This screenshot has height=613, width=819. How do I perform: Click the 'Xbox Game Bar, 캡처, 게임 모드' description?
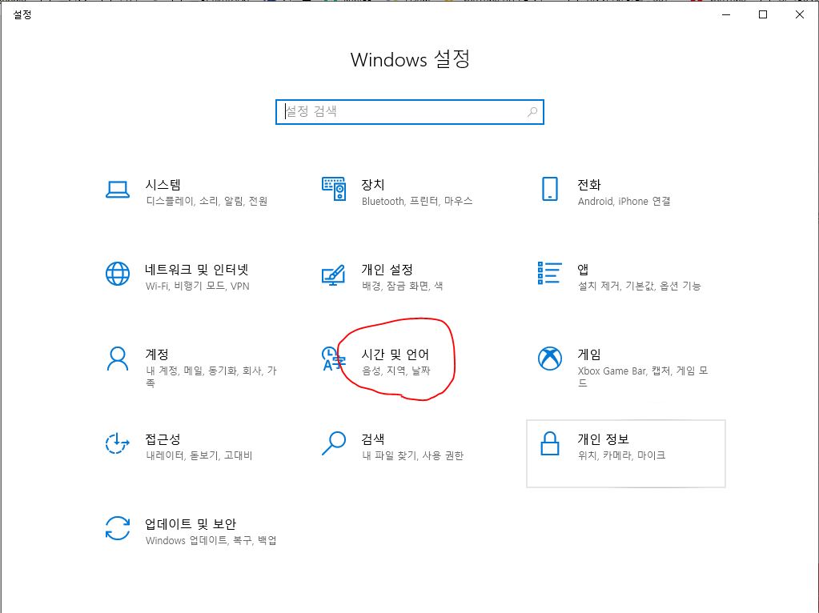click(x=643, y=376)
